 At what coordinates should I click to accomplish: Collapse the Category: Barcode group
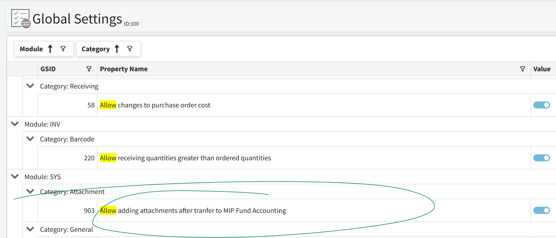30,139
